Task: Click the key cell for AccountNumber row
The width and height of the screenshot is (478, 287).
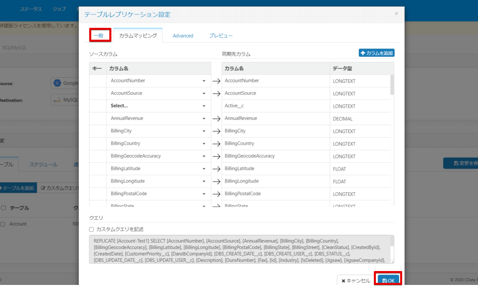Action: point(97,81)
